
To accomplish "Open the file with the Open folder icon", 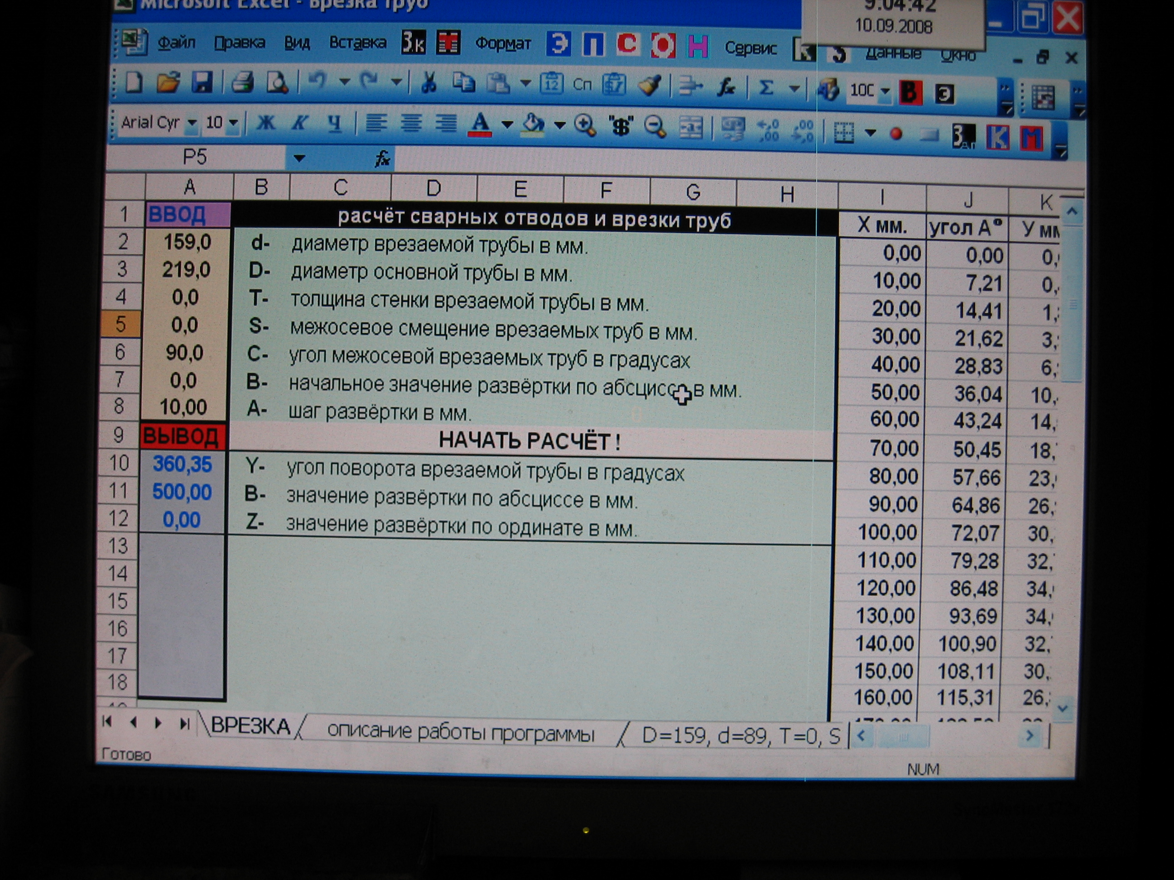I will pyautogui.click(x=168, y=82).
